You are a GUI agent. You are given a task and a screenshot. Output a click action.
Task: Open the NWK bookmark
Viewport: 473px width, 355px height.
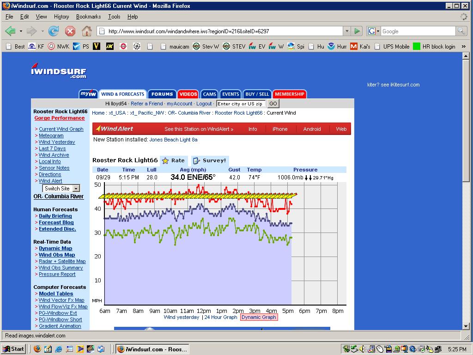(x=59, y=47)
